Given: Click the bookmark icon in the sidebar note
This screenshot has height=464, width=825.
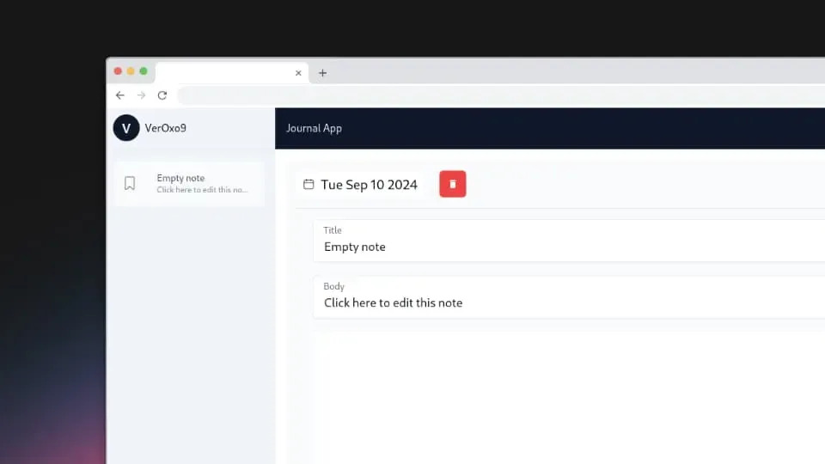Looking at the screenshot, I should click(130, 183).
